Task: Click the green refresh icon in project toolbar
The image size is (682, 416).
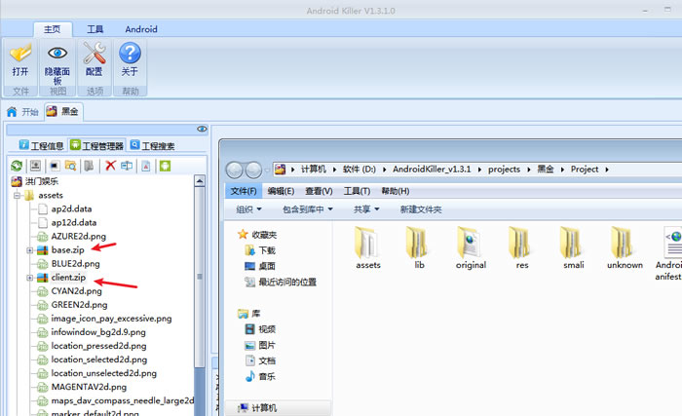Action: tap(17, 166)
